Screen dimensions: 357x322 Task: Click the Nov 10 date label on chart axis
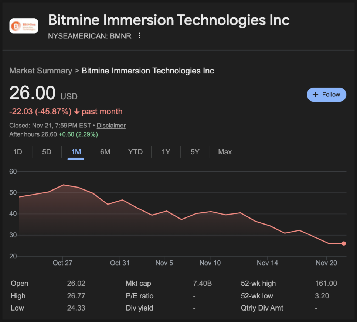pyautogui.click(x=210, y=263)
